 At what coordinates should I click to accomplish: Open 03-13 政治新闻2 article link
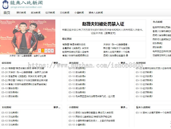click(77, 68)
